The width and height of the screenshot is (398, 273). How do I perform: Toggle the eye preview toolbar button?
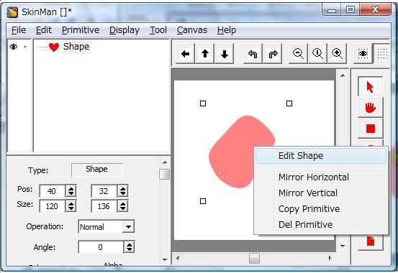coord(363,53)
